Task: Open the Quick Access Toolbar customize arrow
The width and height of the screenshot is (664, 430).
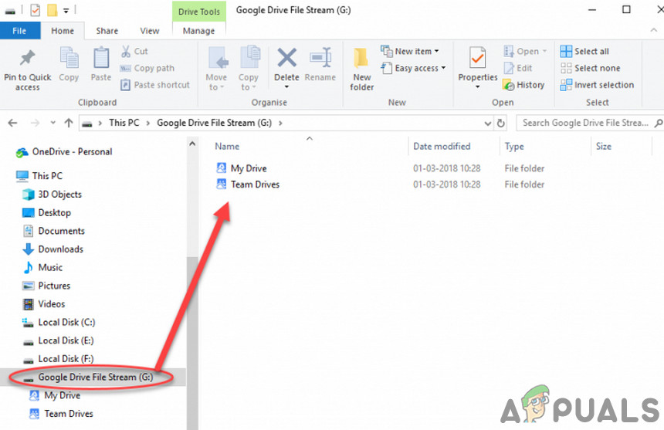Action: [x=66, y=11]
